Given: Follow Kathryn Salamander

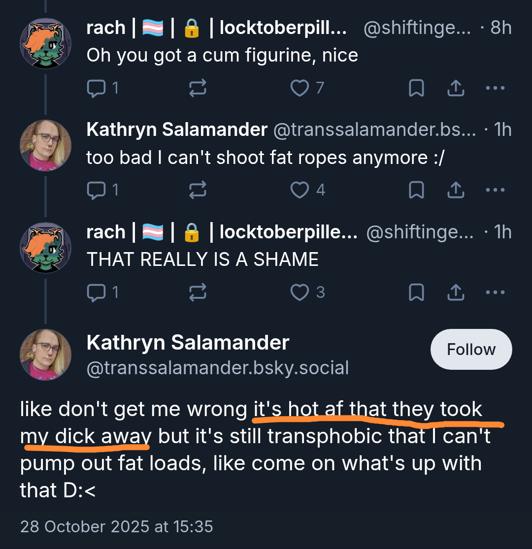Looking at the screenshot, I should tap(471, 349).
